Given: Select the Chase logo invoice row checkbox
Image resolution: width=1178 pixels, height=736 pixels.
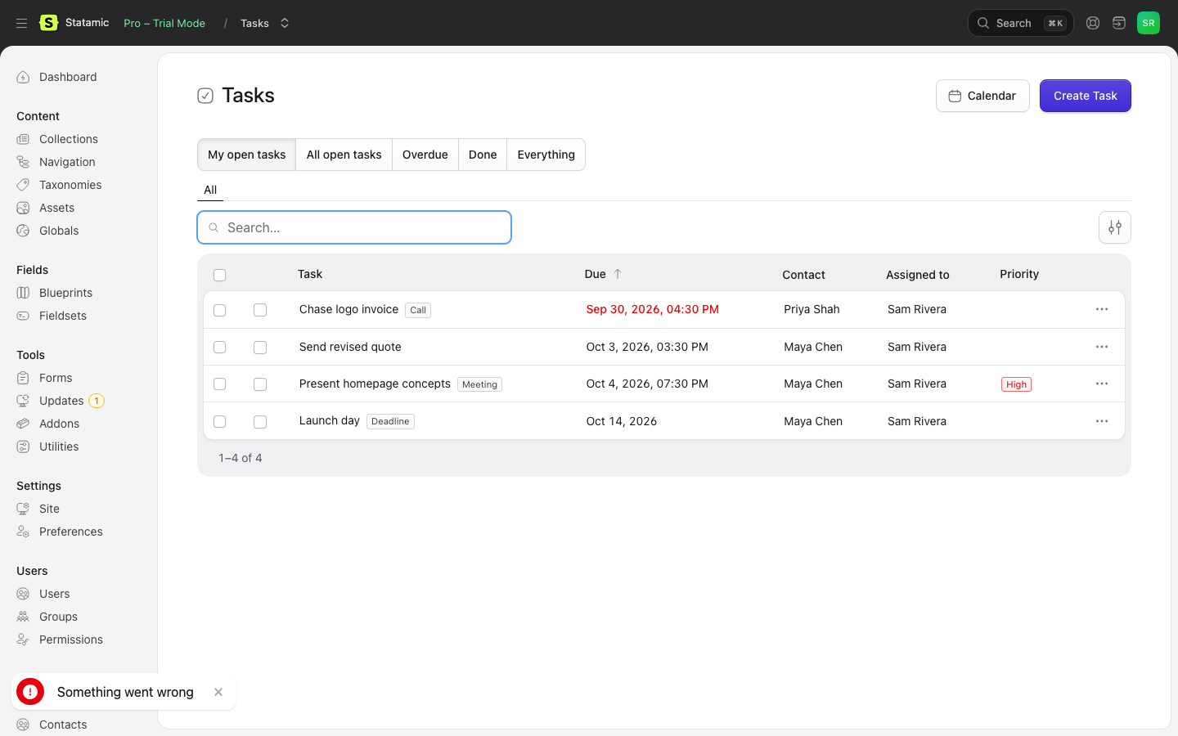Looking at the screenshot, I should pos(219,310).
